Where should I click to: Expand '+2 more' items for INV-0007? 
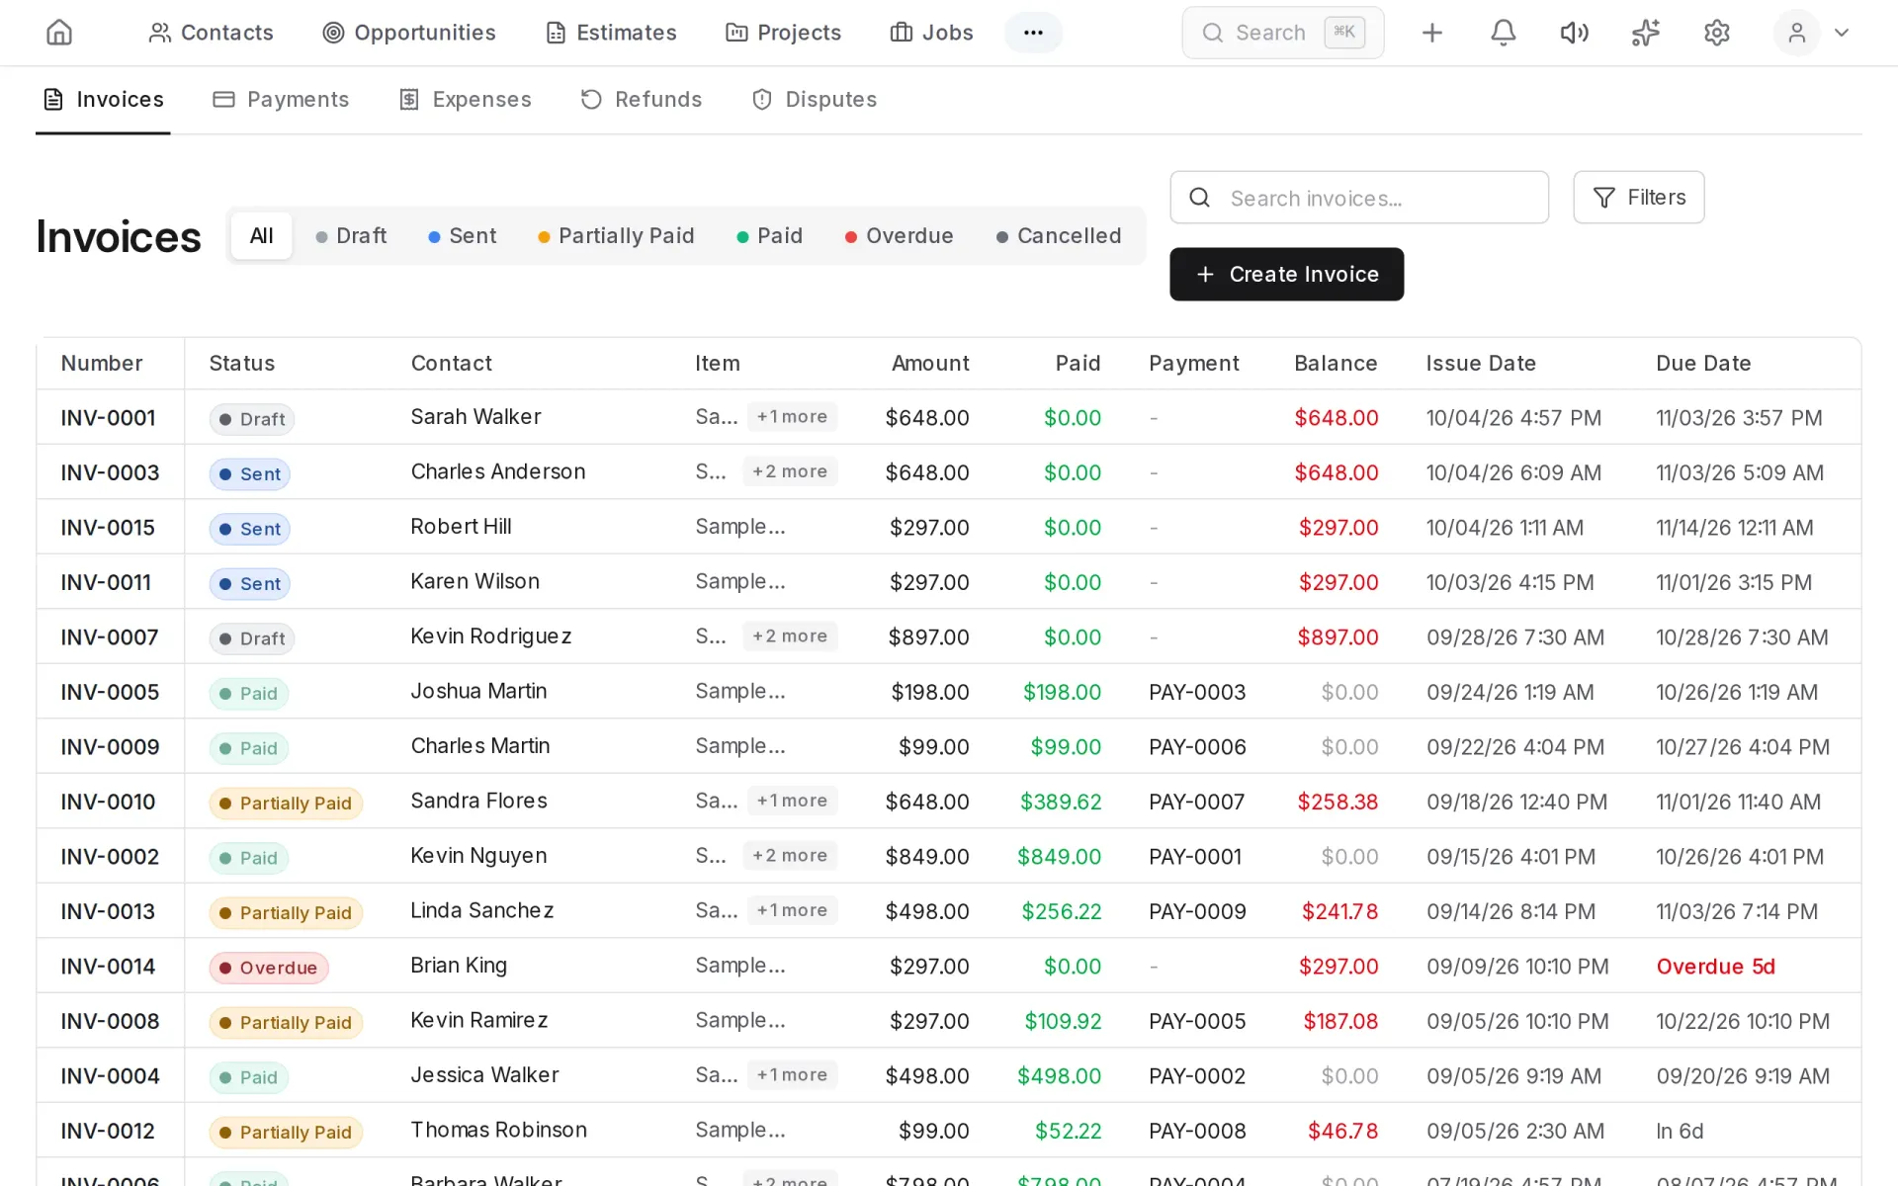790,636
